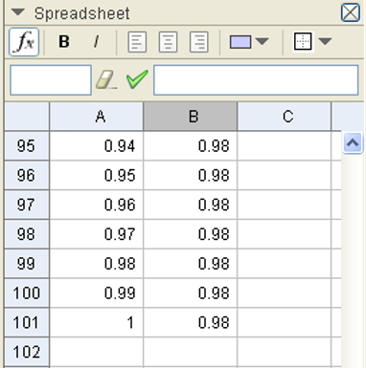
Task: Select cell B97 showing 0.98
Action: [191, 205]
